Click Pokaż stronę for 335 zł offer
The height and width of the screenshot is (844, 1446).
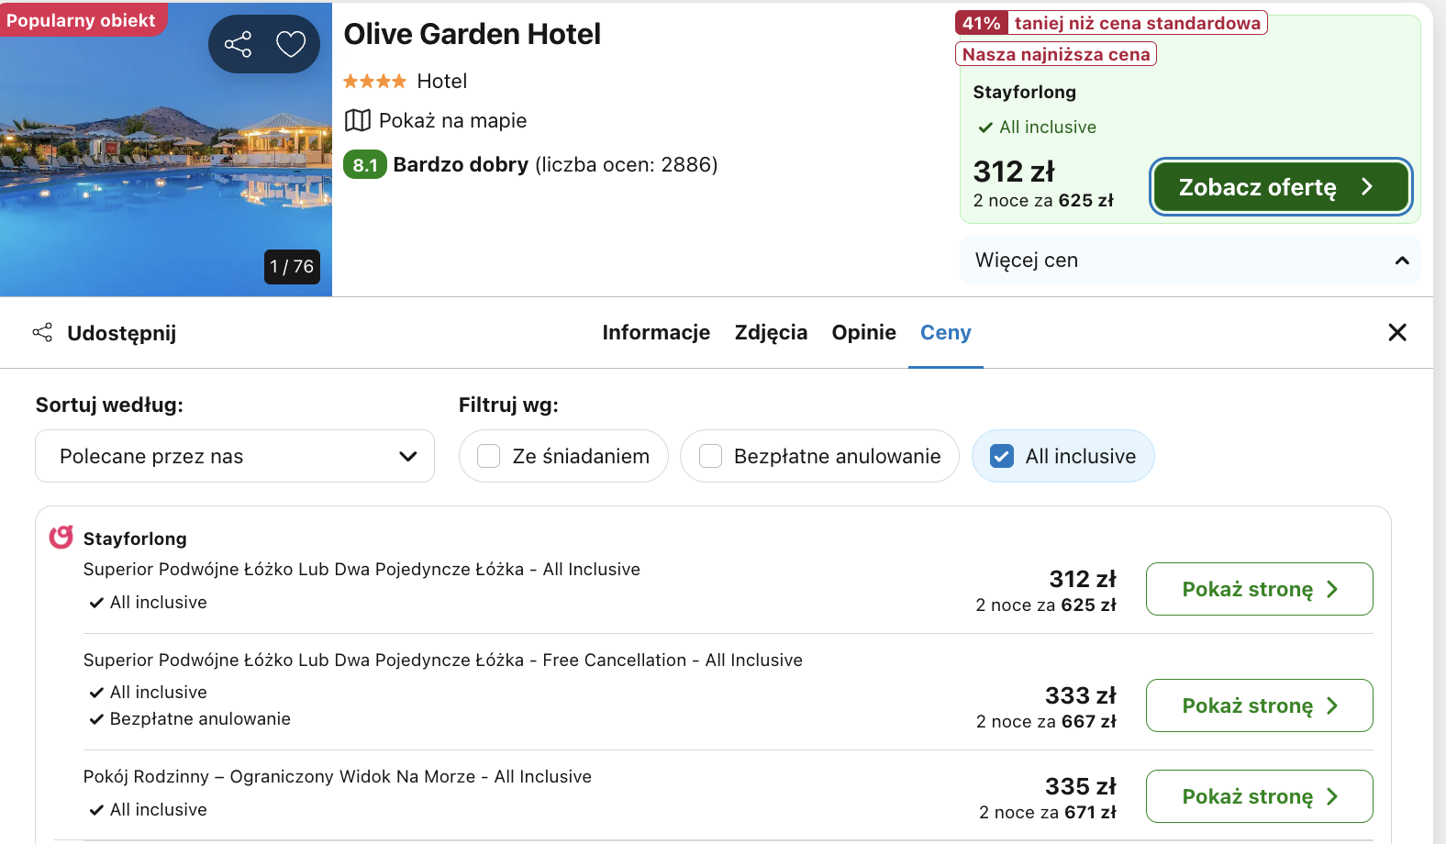tap(1259, 796)
